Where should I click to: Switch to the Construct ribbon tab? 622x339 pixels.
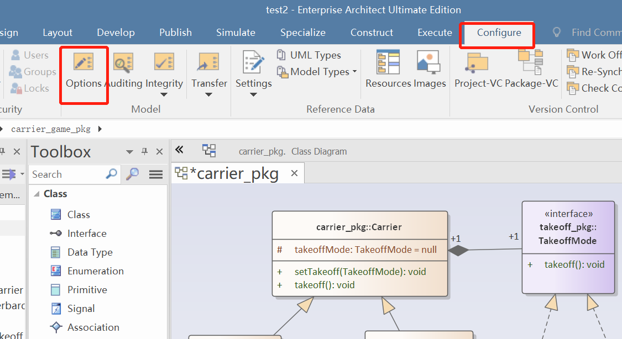372,33
